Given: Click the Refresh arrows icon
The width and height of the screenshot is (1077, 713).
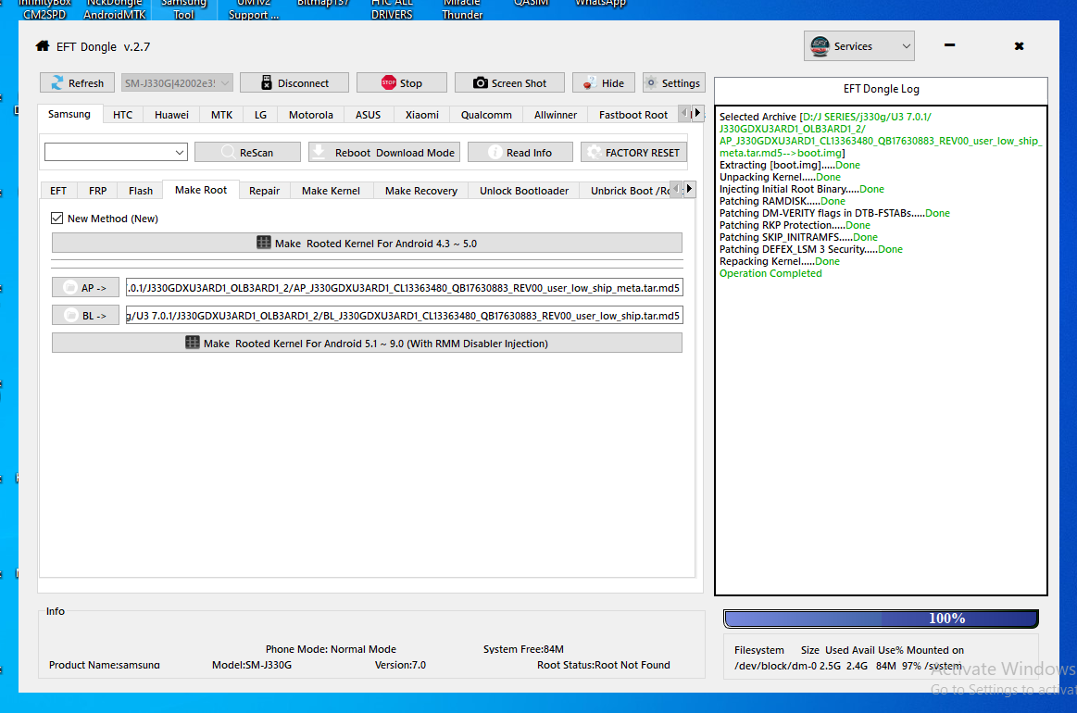Looking at the screenshot, I should [57, 83].
